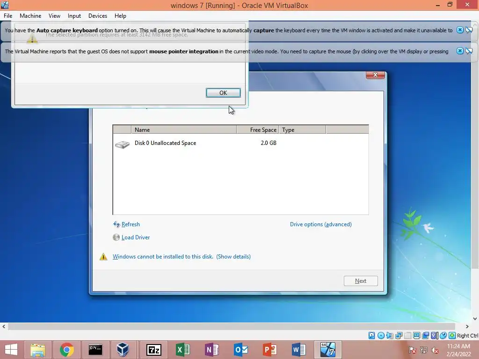Image resolution: width=479 pixels, height=359 pixels.
Task: Open Outlook from the taskbar
Action: [241, 350]
